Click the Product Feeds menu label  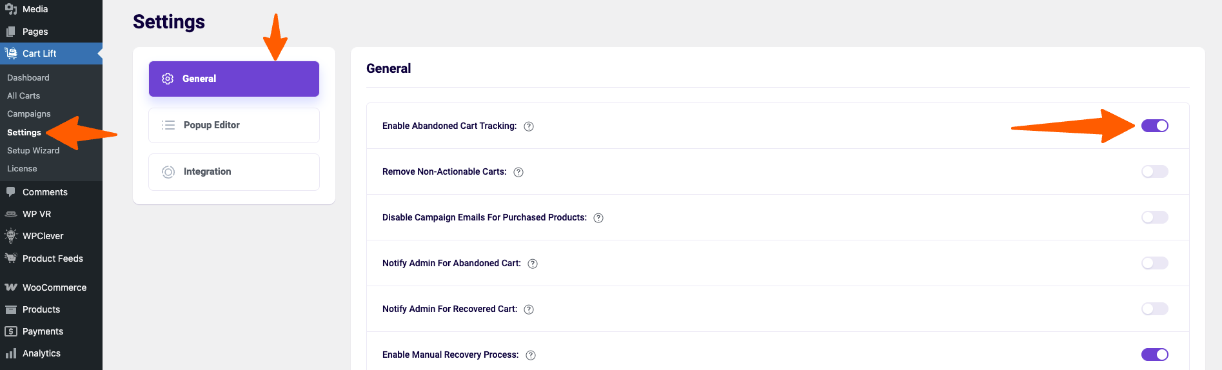(53, 258)
